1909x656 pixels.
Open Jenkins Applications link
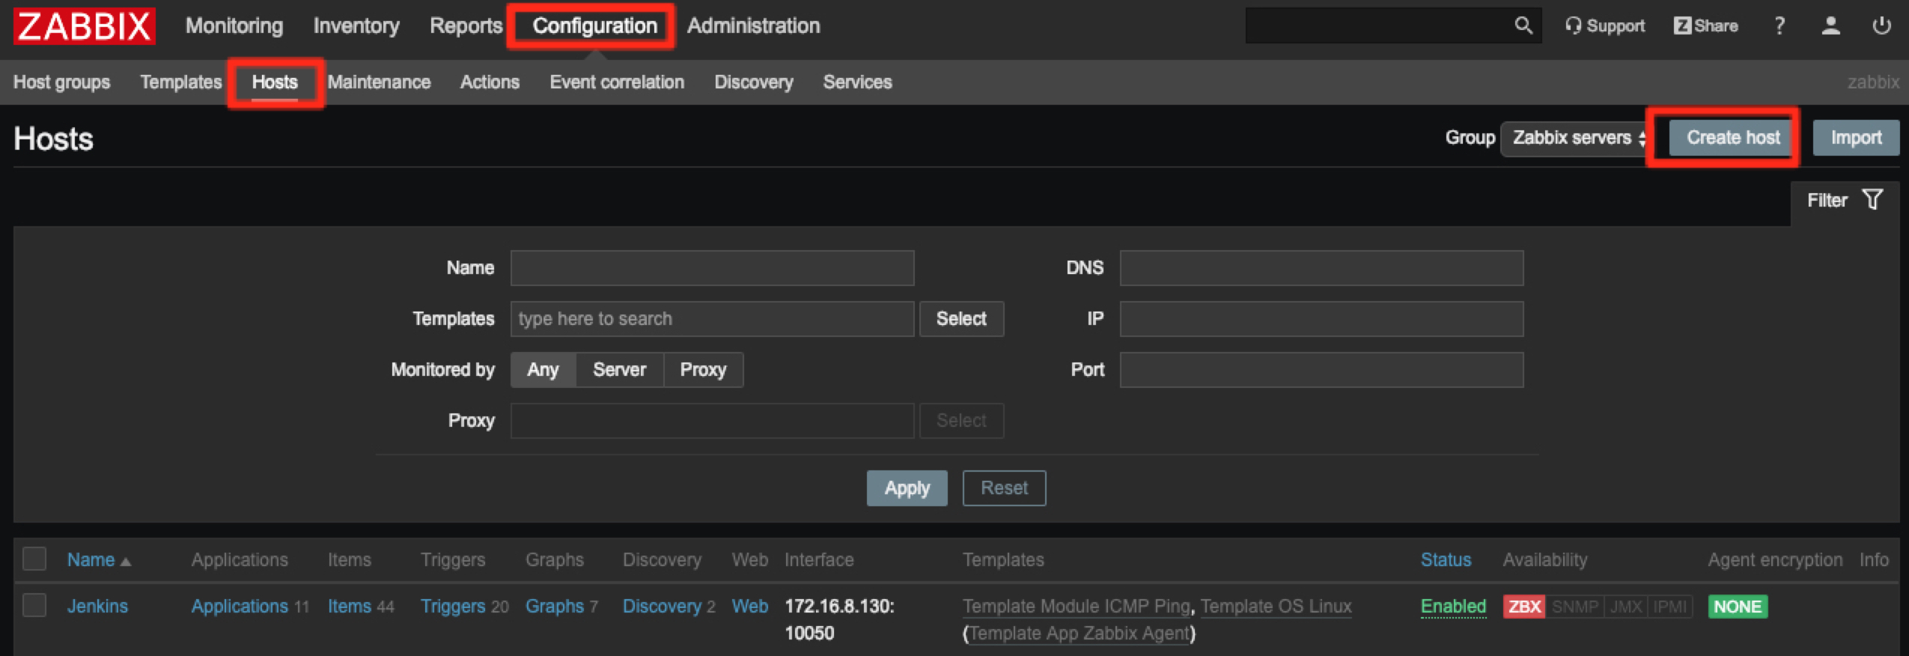pyautogui.click(x=240, y=607)
